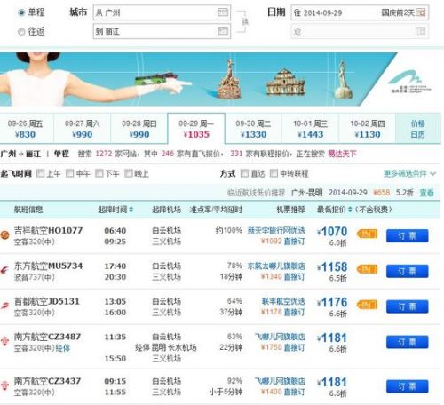Image resolution: width=444 pixels, height=405 pixels.
Task: Click the 东航去哪儿旗舰店 vendor link
Action: tap(276, 266)
